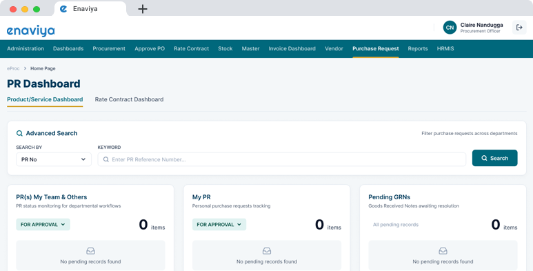Open a new browser tab with plus icon

click(x=143, y=9)
